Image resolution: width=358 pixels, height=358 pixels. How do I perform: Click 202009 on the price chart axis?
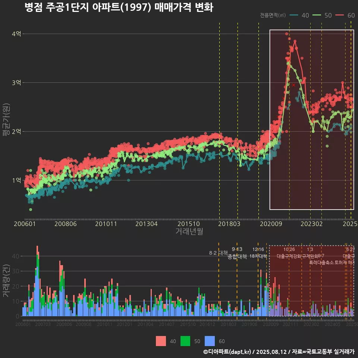point(271,224)
